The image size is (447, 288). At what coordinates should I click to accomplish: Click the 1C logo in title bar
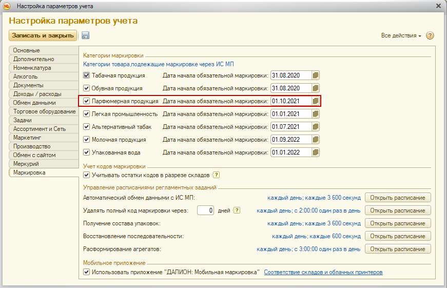pyautogui.click(x=7, y=6)
